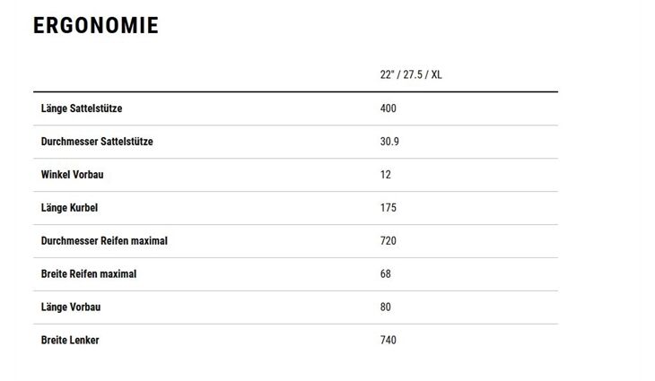Click the Länge Kurbel label
The image size is (655, 381).
(x=69, y=207)
